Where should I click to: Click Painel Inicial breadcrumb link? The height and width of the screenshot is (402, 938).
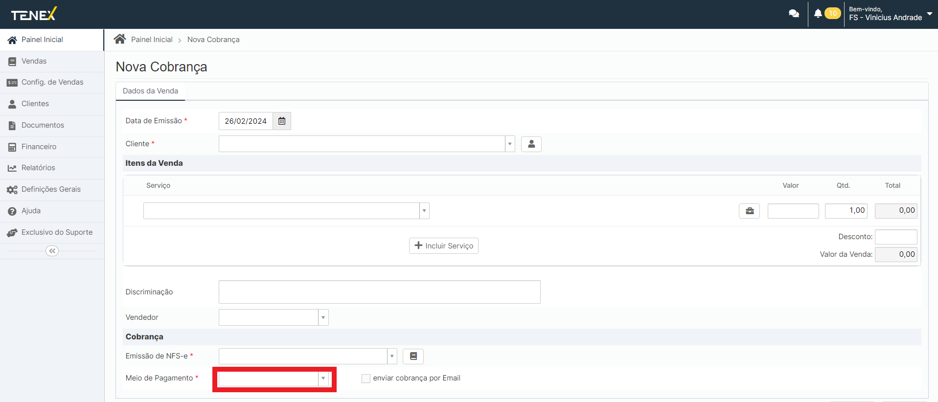pos(152,40)
